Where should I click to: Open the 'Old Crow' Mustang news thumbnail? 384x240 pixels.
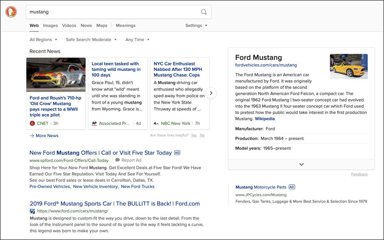(x=56, y=75)
